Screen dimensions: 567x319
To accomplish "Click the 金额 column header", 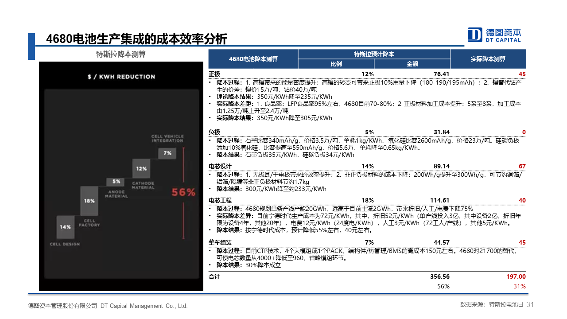I will pos(412,64).
